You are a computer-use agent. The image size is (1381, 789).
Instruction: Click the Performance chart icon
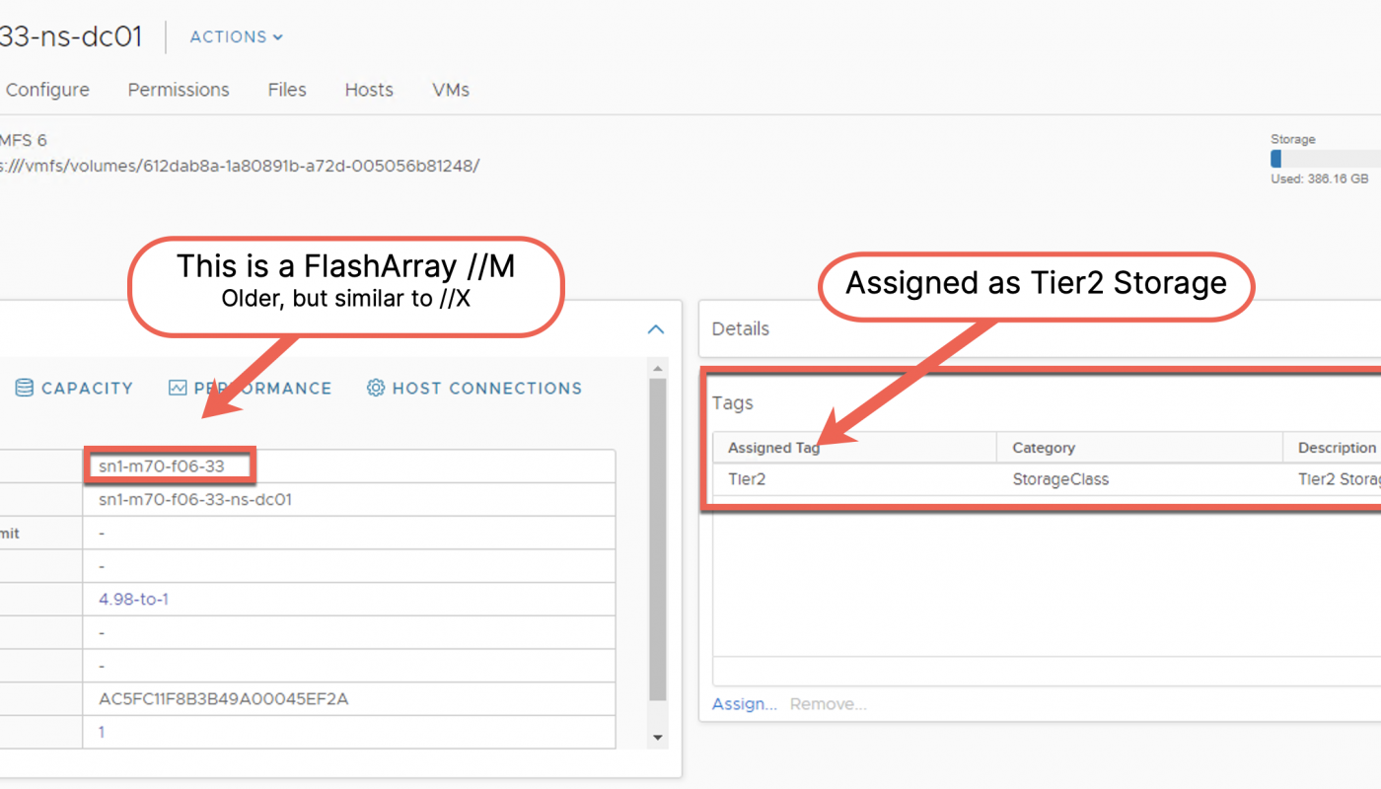click(178, 389)
